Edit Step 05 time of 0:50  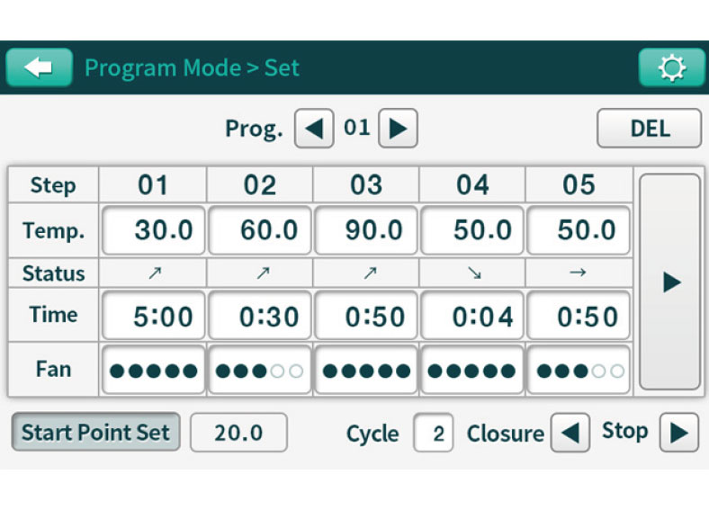(x=579, y=316)
